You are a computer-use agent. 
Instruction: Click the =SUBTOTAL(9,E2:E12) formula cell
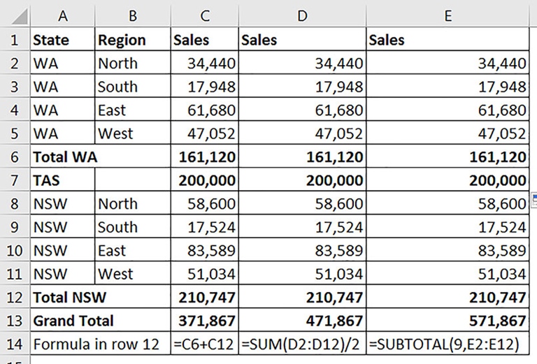coord(447,344)
